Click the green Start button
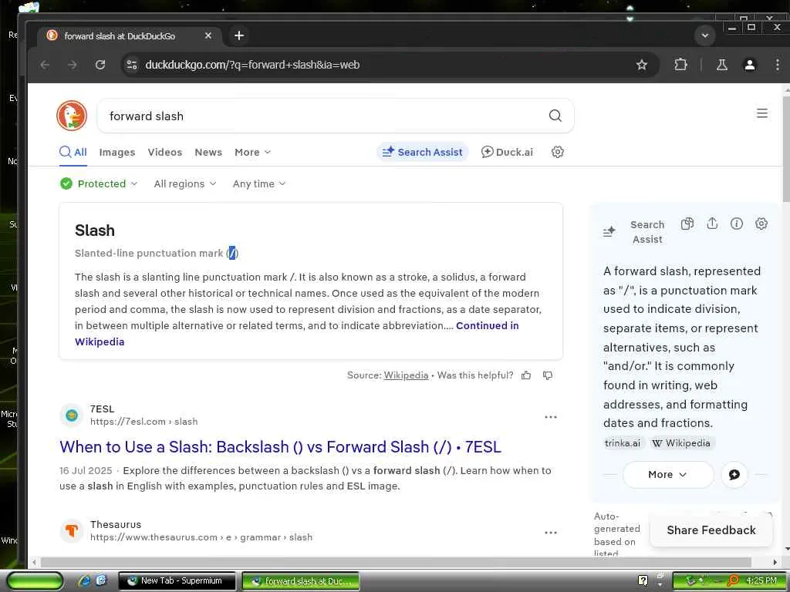This screenshot has width=790, height=592. [35, 580]
